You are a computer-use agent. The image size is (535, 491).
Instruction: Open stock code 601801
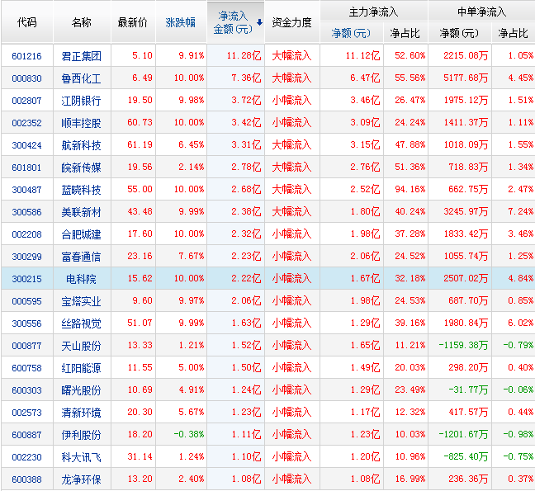[26, 168]
